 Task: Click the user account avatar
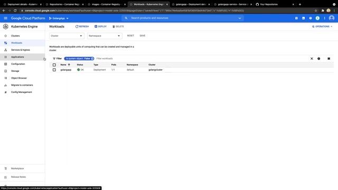click(332, 18)
